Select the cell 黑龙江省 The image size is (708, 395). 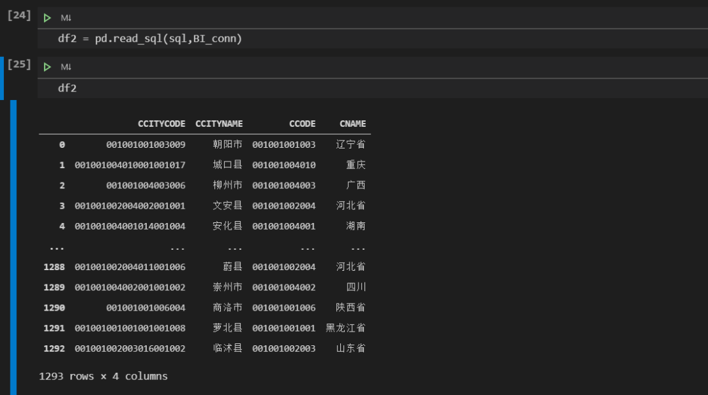(x=346, y=328)
